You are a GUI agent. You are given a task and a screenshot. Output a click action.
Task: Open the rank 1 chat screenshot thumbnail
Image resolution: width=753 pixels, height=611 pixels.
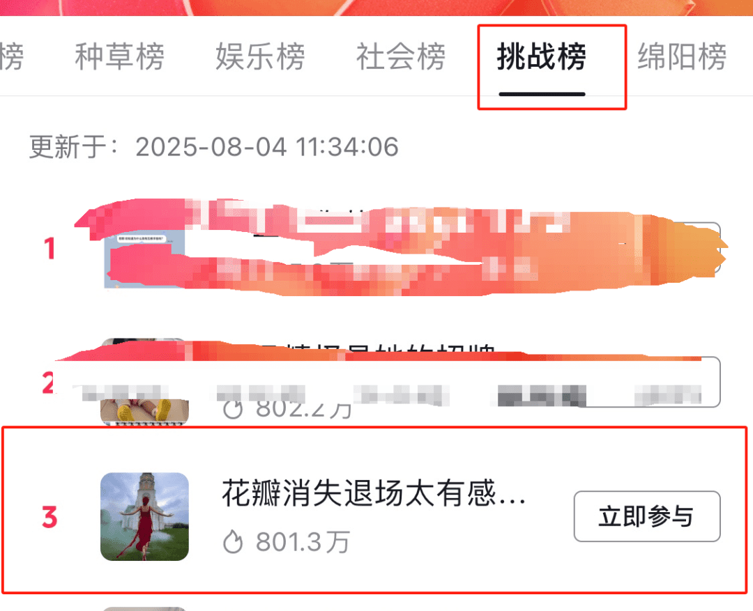point(144,259)
